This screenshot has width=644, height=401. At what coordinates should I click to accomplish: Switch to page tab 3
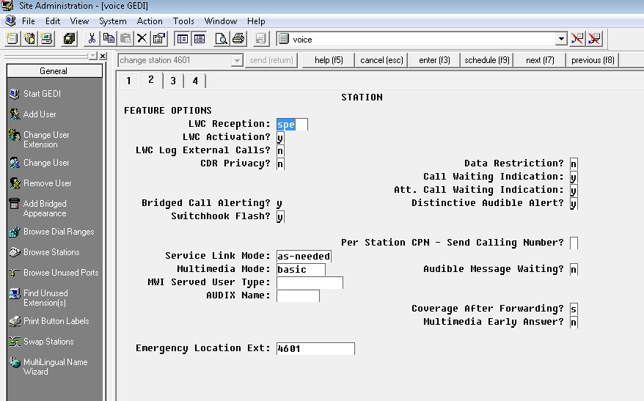173,81
